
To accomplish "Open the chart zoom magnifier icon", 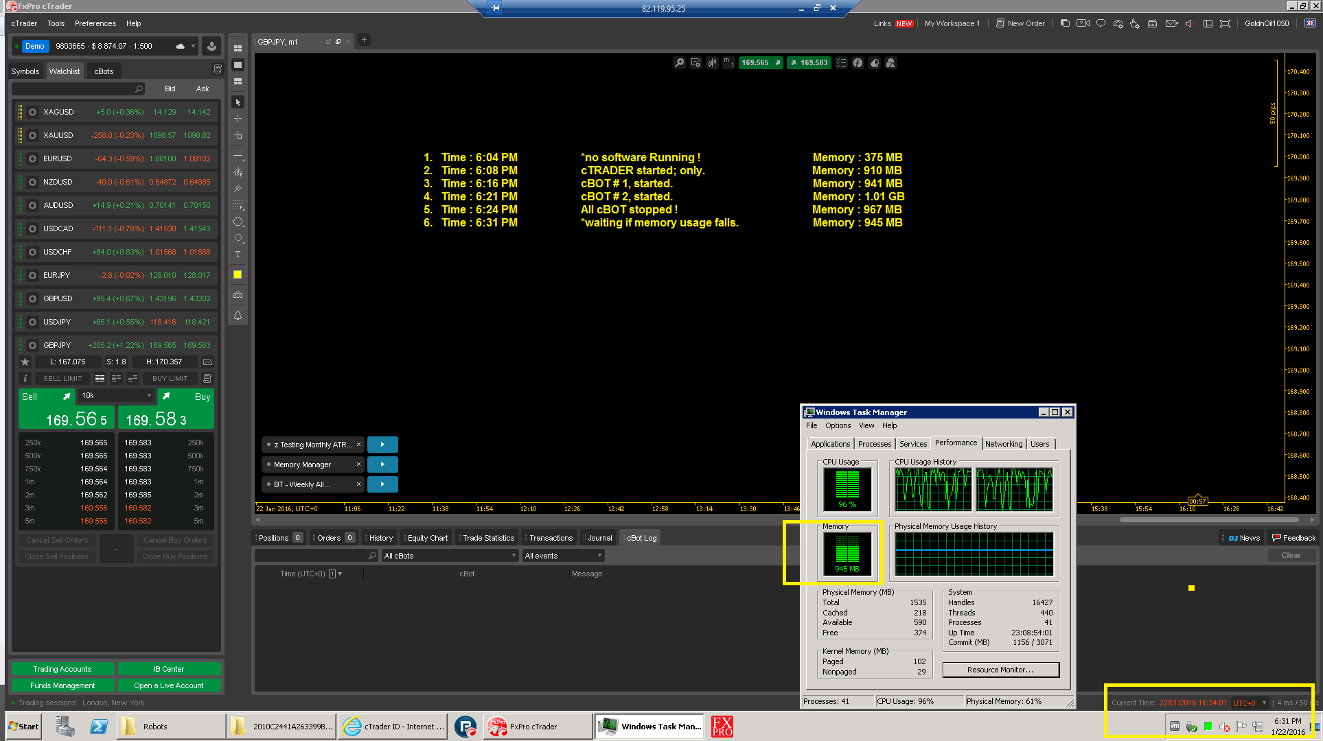I will pos(679,63).
